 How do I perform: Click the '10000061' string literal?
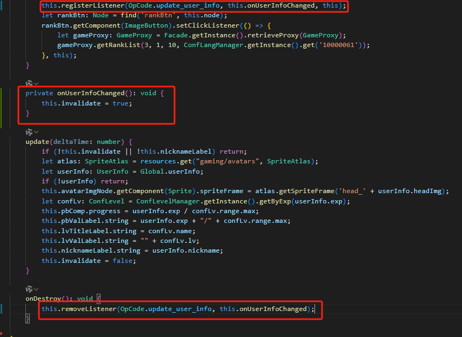339,45
